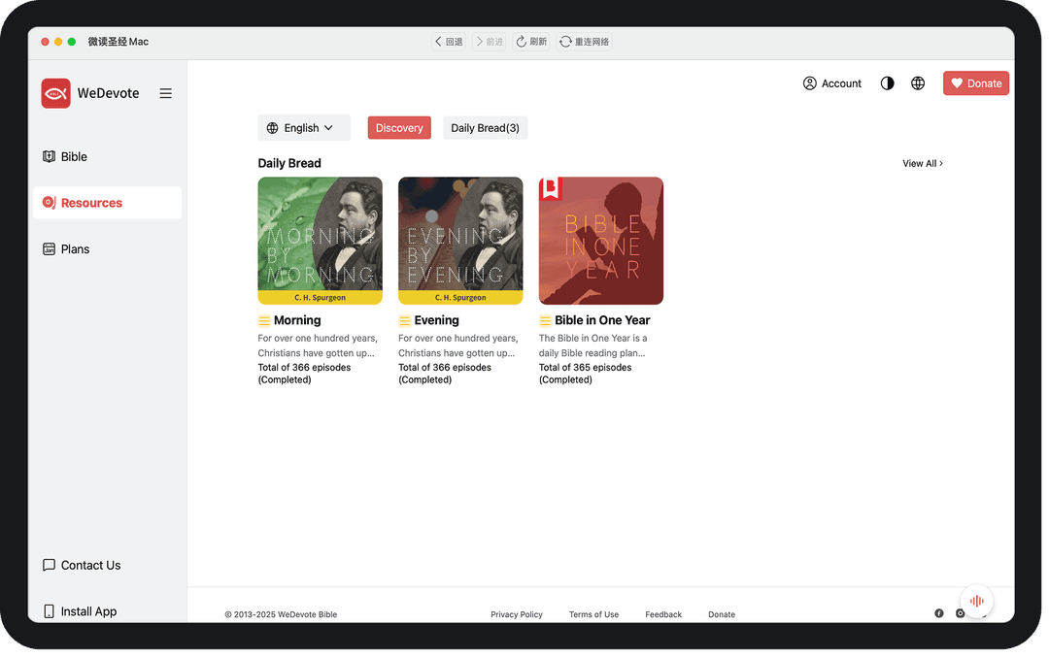This screenshot has height=657, width=1049.
Task: Select the Discovery tab
Action: tap(399, 128)
